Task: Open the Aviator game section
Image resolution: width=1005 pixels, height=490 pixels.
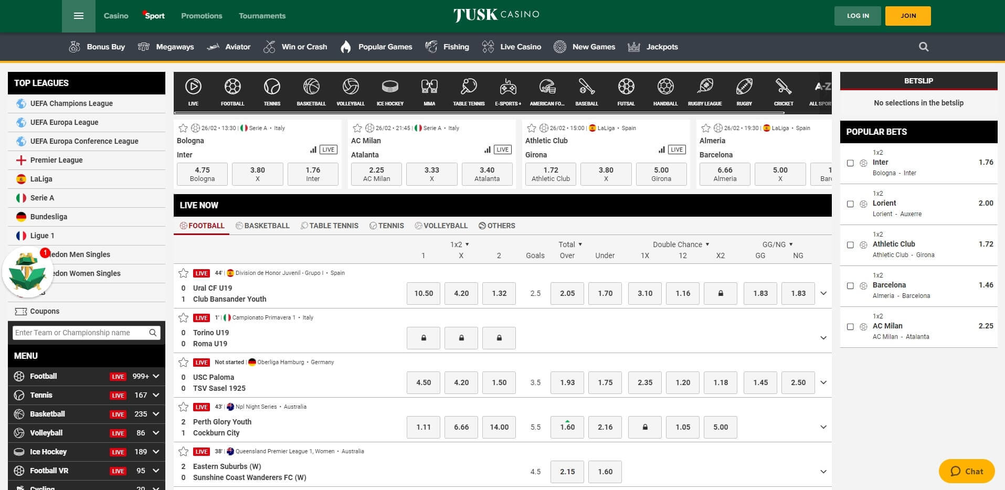Action: pos(229,47)
